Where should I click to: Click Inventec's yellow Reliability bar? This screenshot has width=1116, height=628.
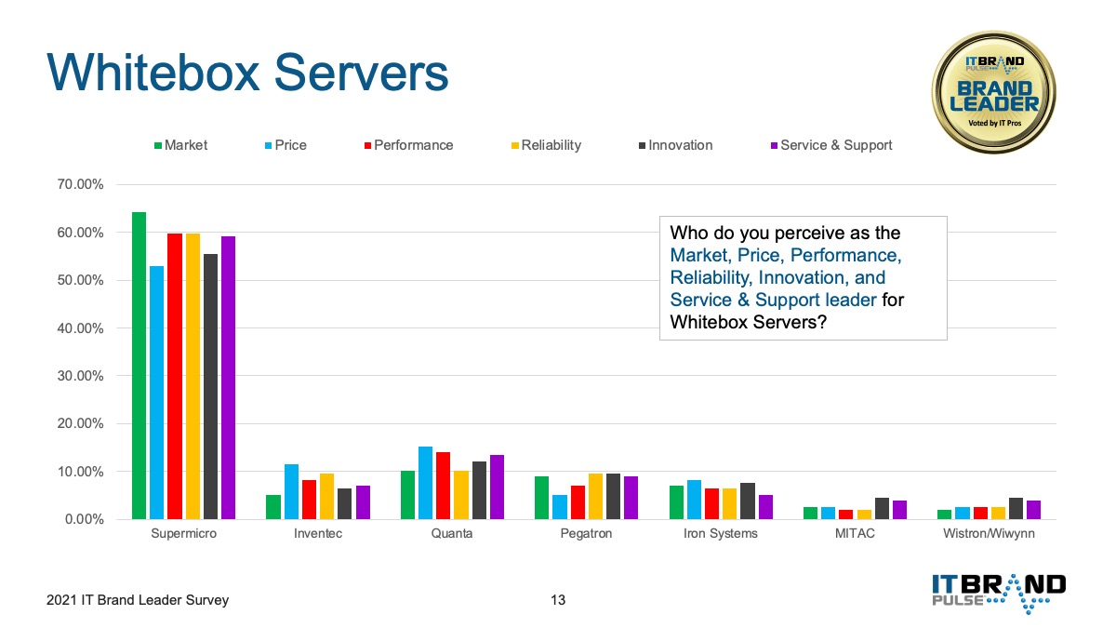326,497
